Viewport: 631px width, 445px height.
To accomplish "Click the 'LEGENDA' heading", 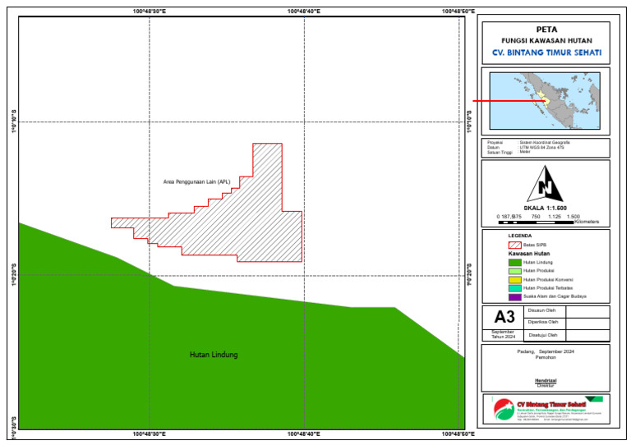I will 520,236.
